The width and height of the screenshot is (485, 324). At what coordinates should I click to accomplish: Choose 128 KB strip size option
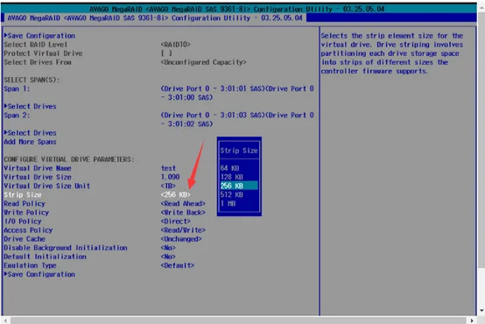[231, 177]
